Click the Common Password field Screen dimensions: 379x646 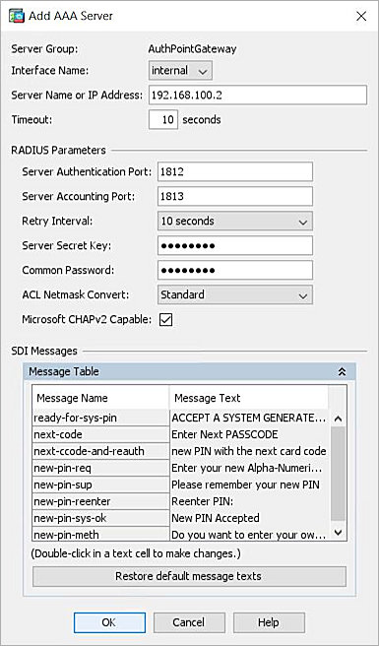tap(235, 271)
